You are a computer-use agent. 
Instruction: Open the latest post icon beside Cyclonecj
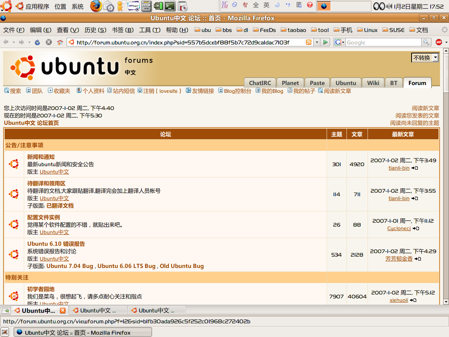[416, 229]
